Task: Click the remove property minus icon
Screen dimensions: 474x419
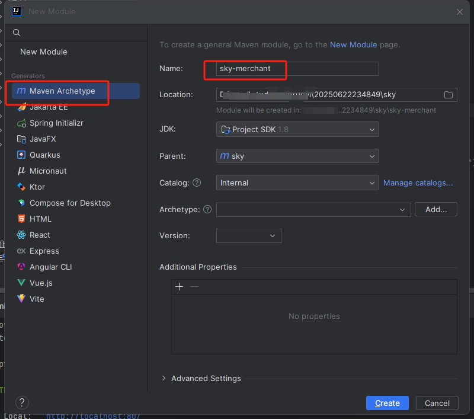Action: tap(195, 287)
